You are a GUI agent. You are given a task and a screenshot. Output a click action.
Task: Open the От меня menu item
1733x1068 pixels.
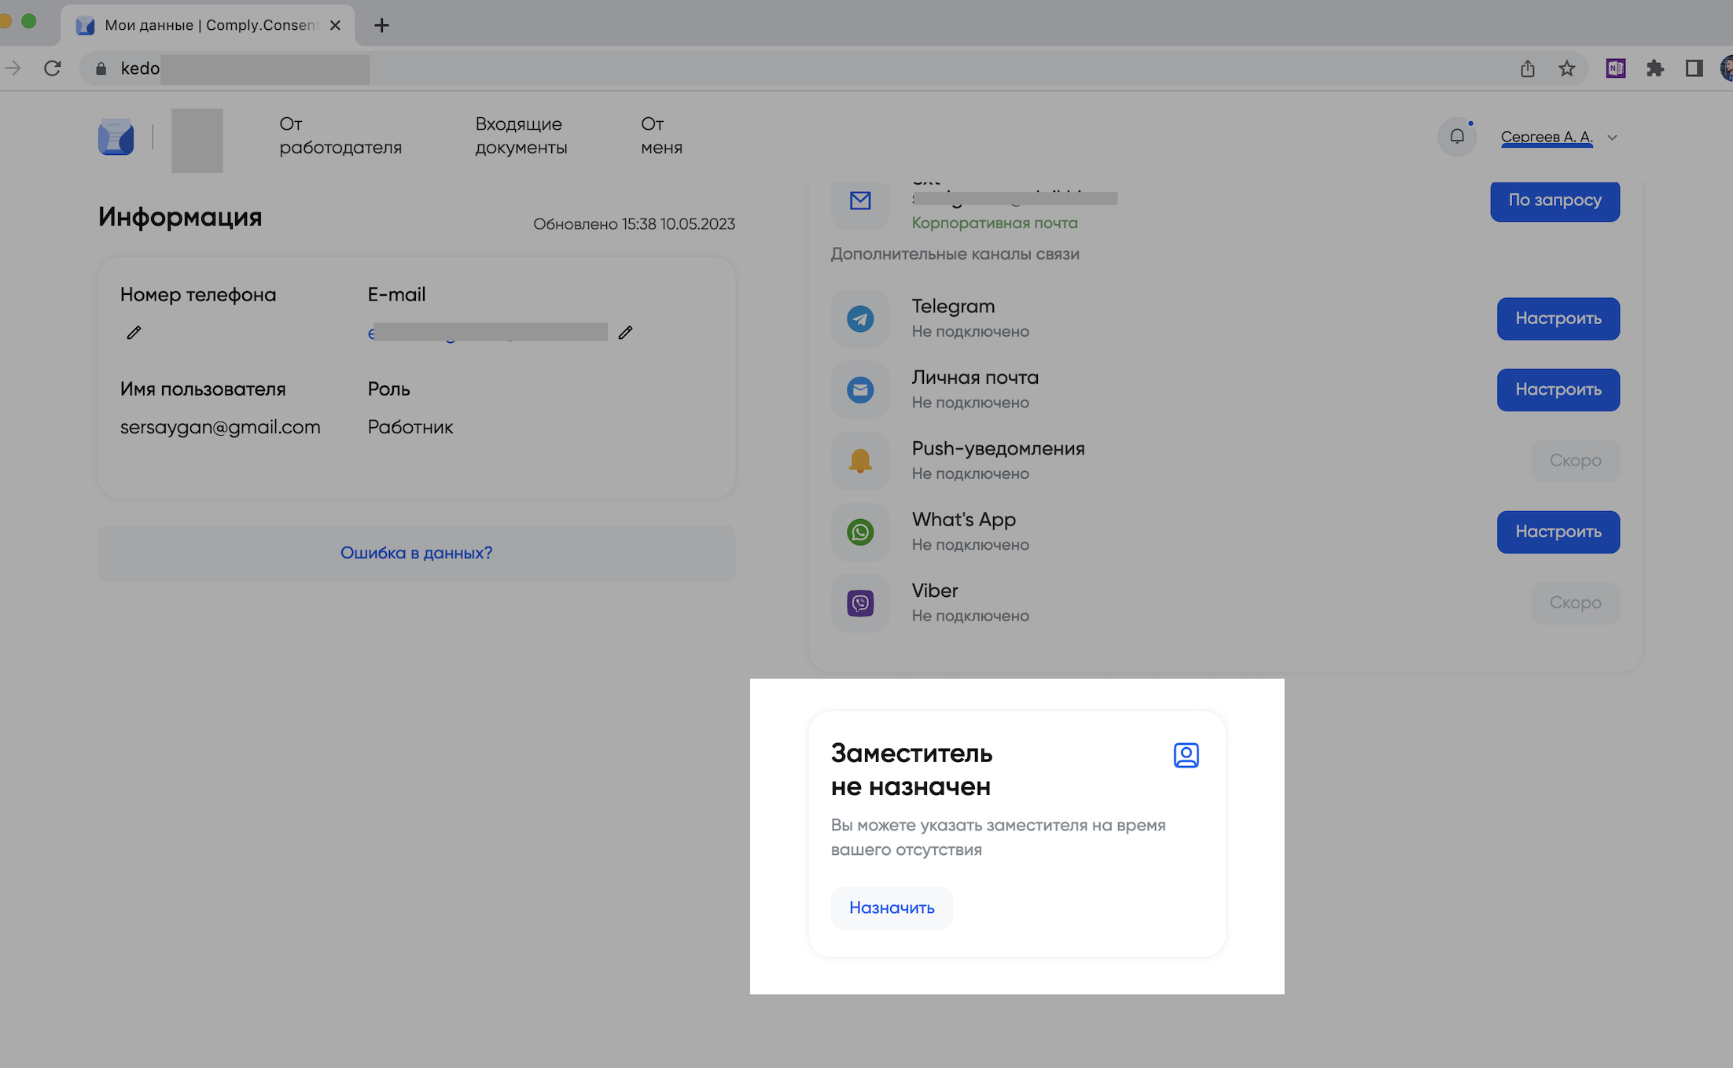[660, 136]
